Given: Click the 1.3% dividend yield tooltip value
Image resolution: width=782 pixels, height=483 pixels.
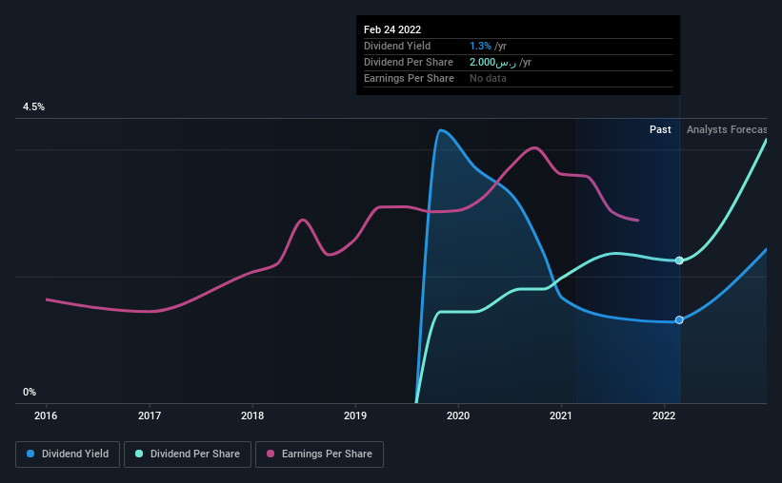Looking at the screenshot, I should (x=480, y=46).
